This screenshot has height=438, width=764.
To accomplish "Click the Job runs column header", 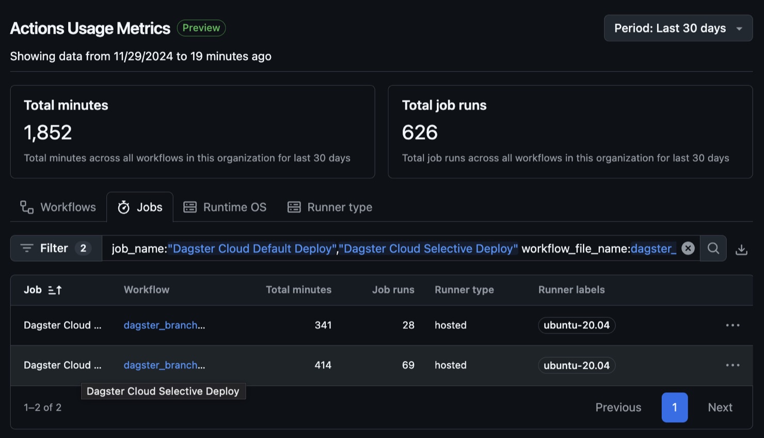I will [393, 290].
